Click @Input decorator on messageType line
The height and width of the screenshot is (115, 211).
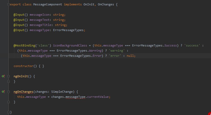point(19,30)
